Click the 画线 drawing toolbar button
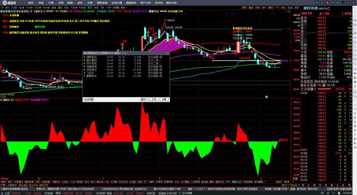Screen dimensions: 357x195 pyautogui.click(x=270, y=7)
